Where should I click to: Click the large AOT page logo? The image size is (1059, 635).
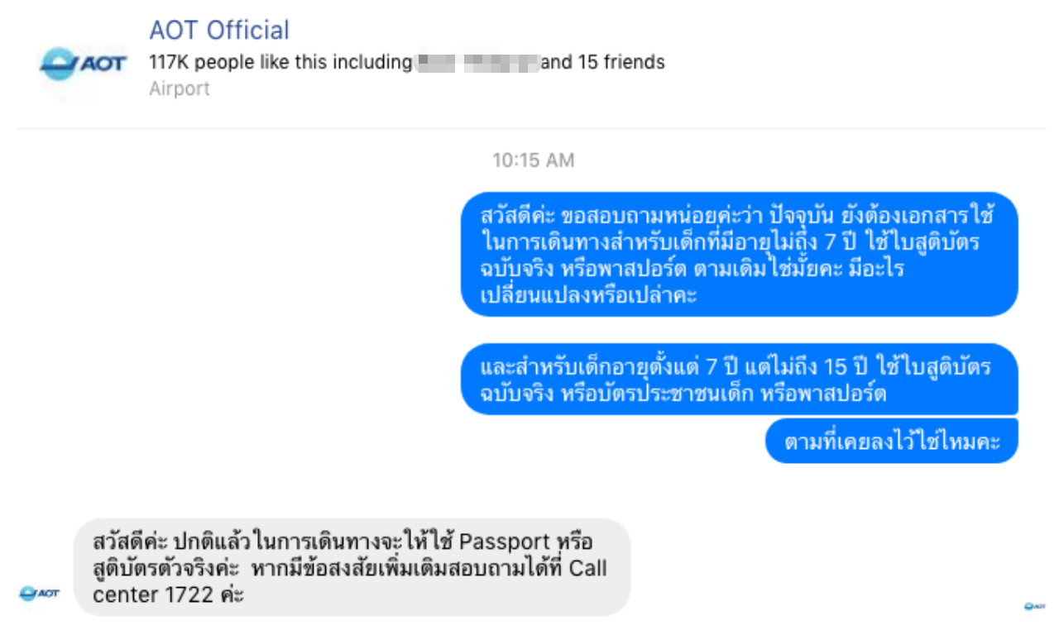click(83, 63)
